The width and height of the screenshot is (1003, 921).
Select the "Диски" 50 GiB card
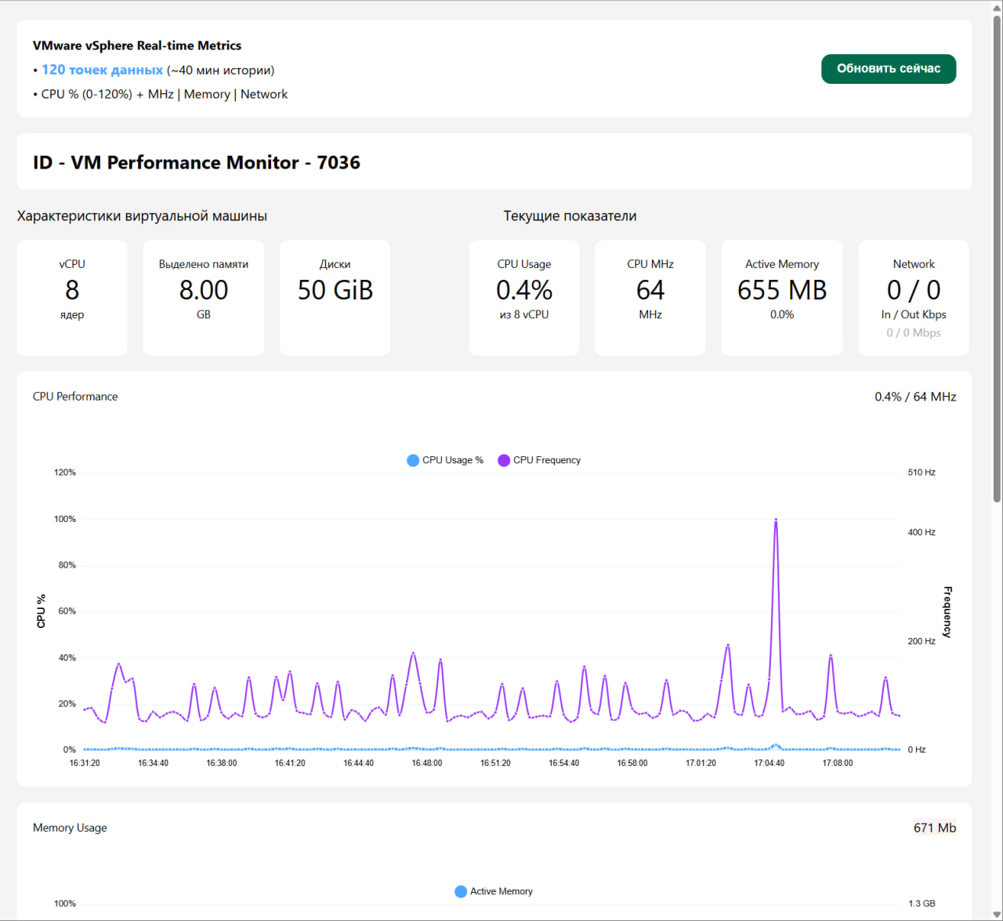pos(335,297)
